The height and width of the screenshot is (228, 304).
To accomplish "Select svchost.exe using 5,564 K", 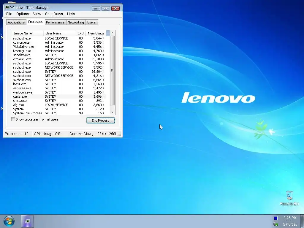I will point(59,80).
